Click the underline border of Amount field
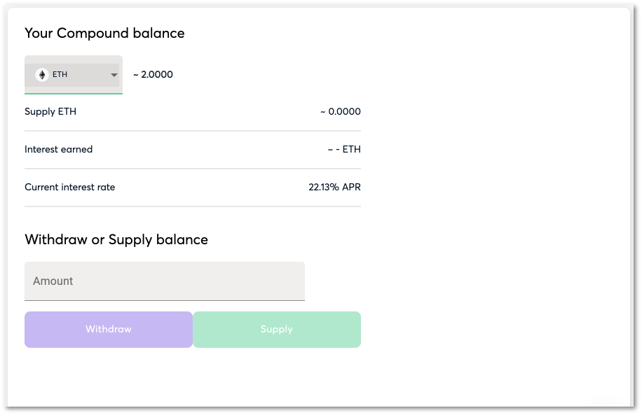642x415 pixels. click(165, 300)
